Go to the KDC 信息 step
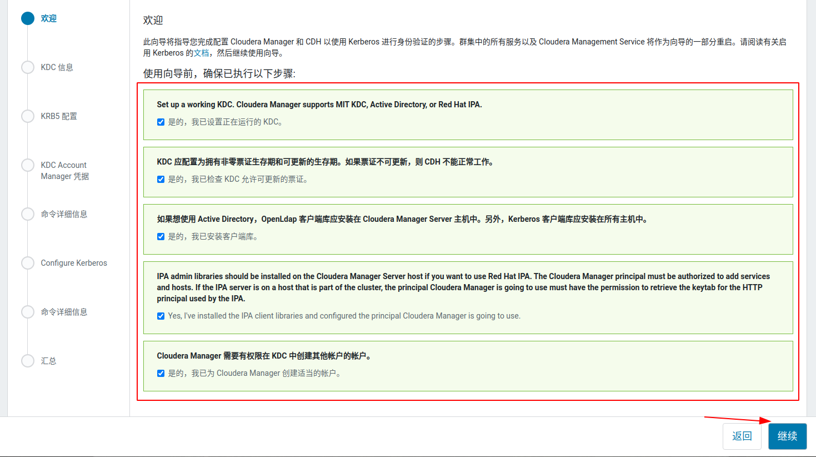Image resolution: width=816 pixels, height=457 pixels. (57, 67)
